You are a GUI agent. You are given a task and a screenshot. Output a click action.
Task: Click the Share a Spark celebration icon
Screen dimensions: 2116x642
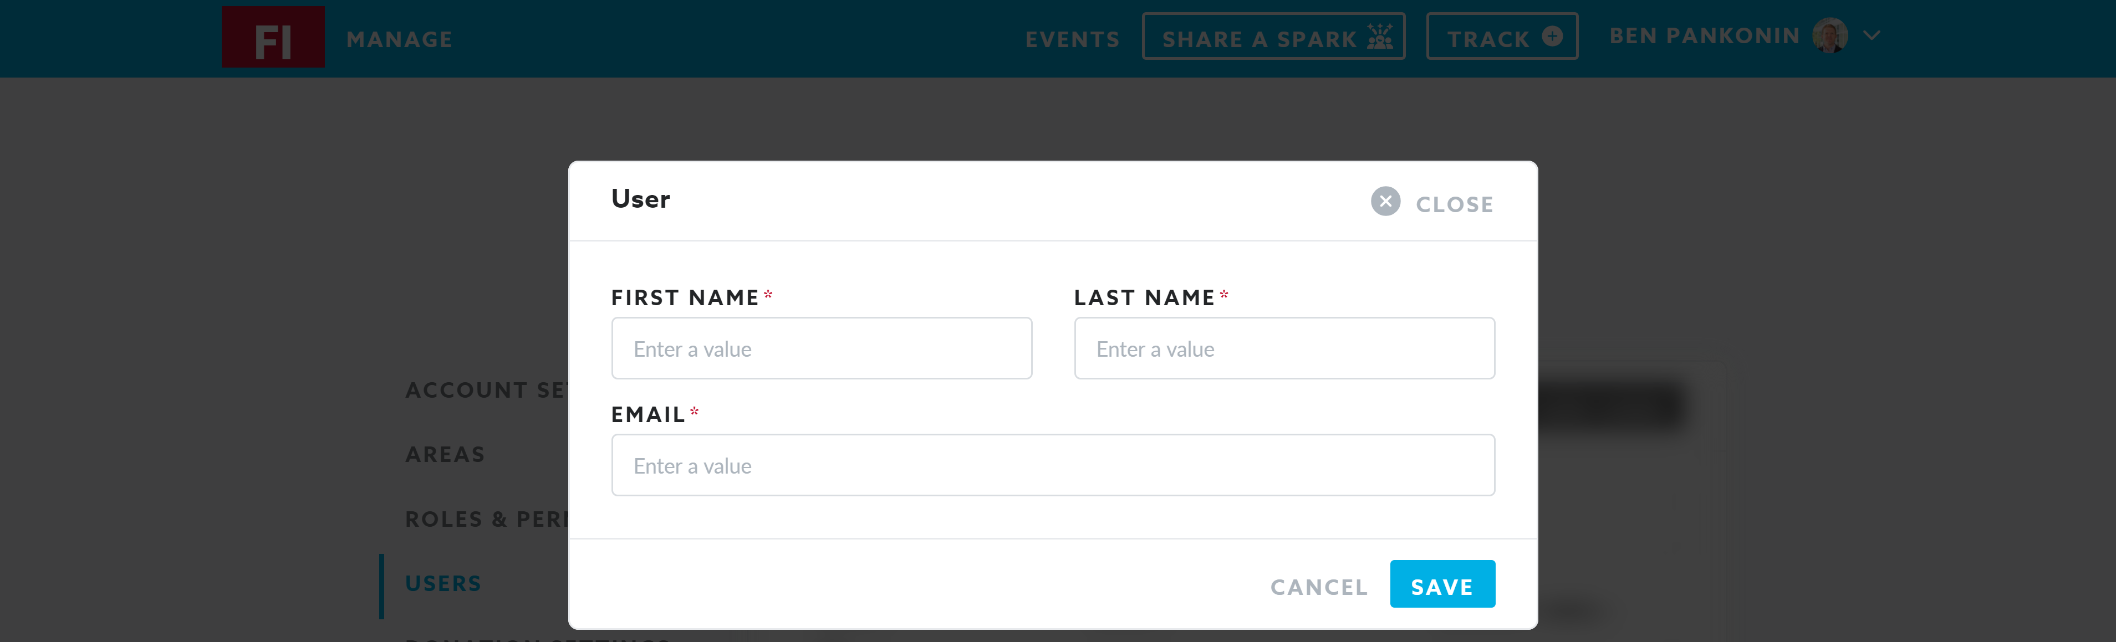click(x=1379, y=37)
